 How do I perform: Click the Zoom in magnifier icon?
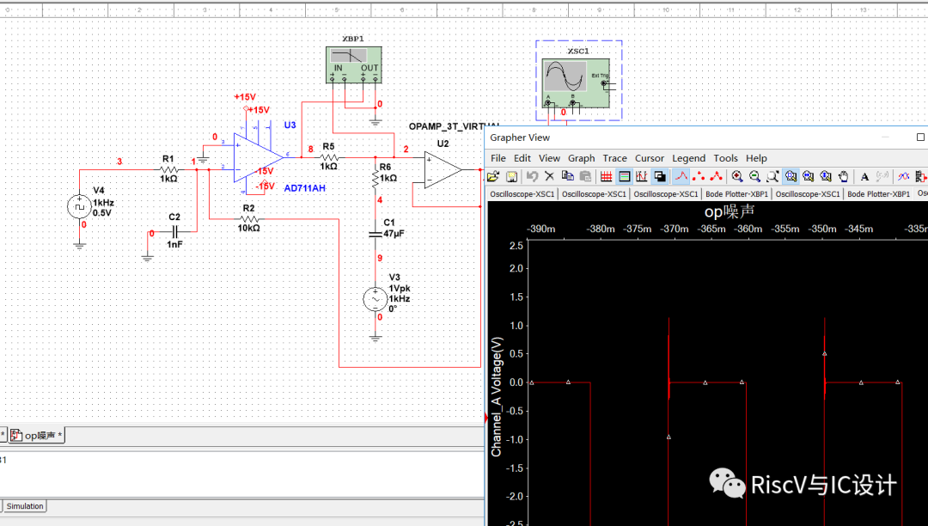tap(737, 176)
